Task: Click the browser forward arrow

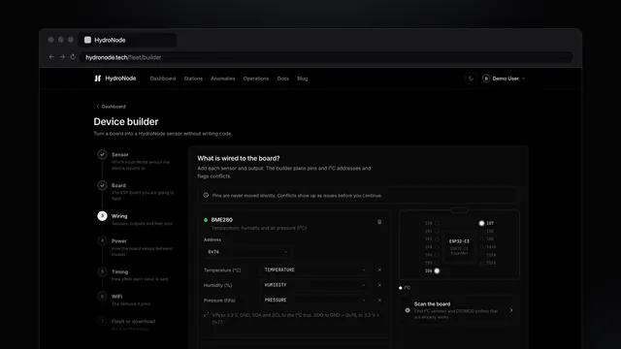Action: coord(62,57)
